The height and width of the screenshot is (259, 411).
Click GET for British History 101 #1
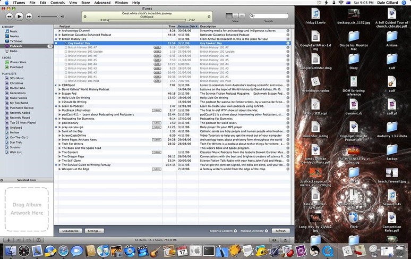pyautogui.click(x=157, y=77)
